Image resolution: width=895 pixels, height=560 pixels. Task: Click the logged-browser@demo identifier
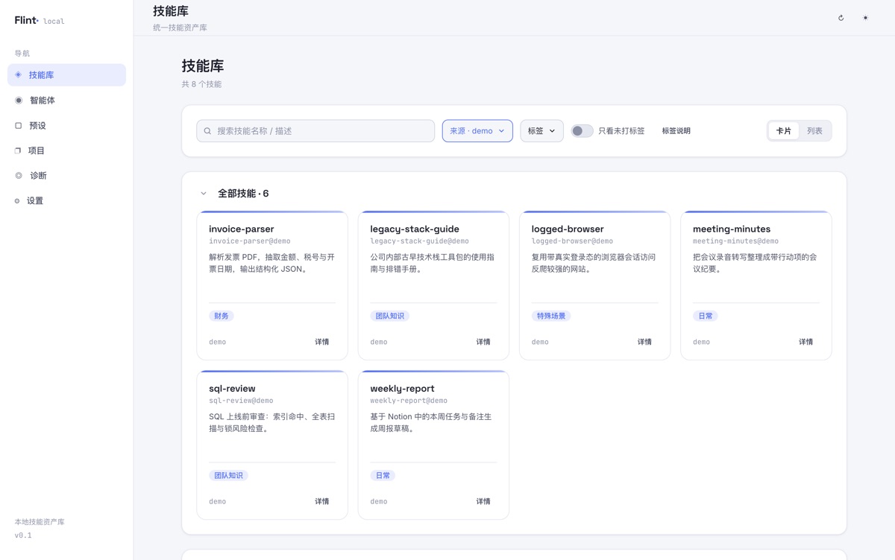(572, 241)
